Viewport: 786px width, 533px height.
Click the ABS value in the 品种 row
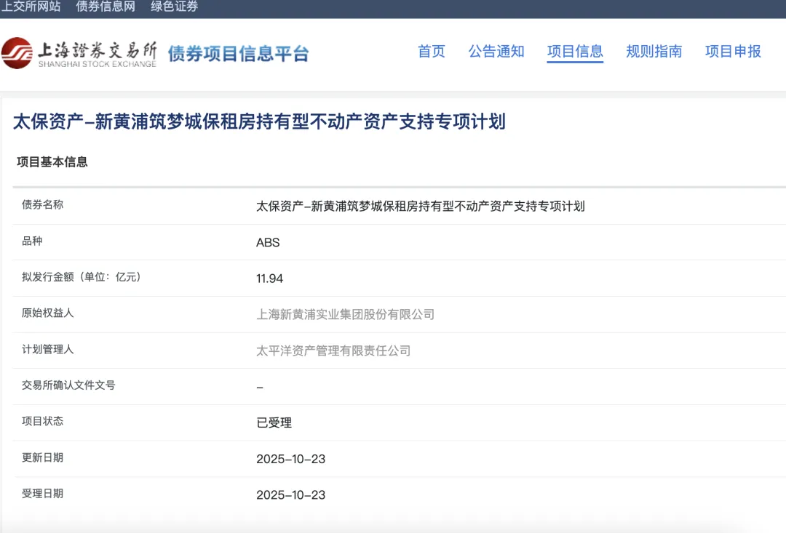click(268, 242)
